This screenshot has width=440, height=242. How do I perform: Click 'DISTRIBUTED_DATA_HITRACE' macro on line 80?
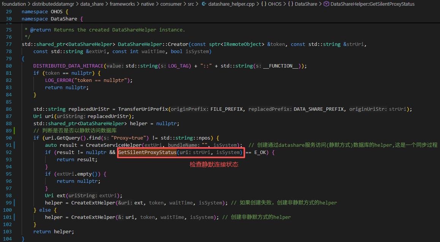point(68,66)
